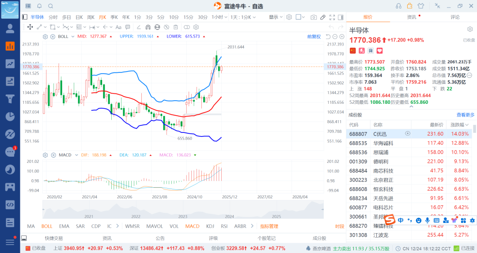Expand the 显示 display dropdown
477x253 pixels.
(x=276, y=17)
